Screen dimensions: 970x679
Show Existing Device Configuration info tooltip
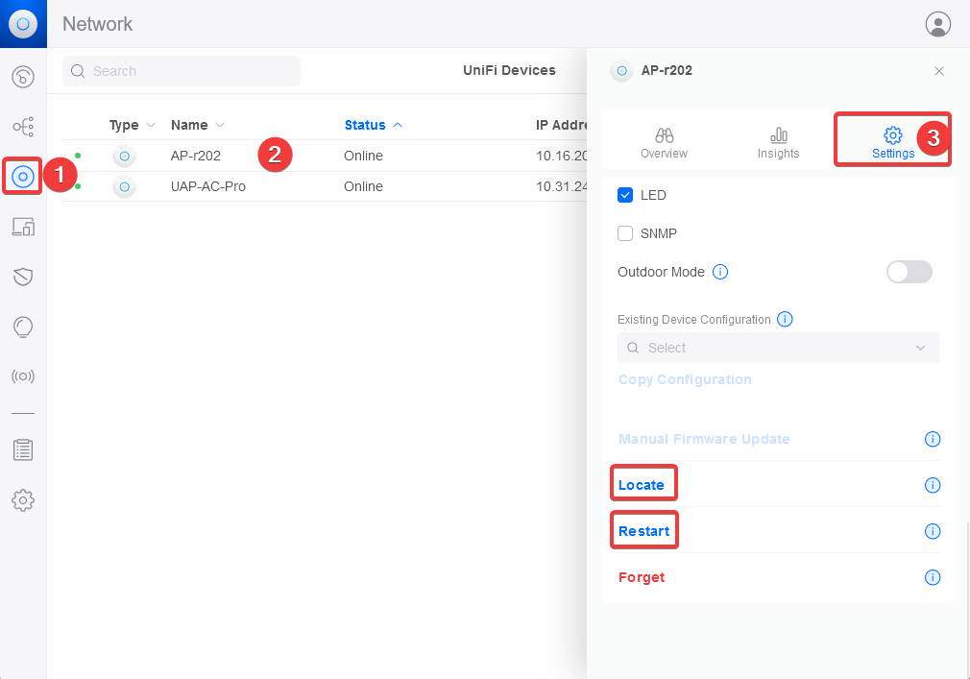pyautogui.click(x=785, y=320)
